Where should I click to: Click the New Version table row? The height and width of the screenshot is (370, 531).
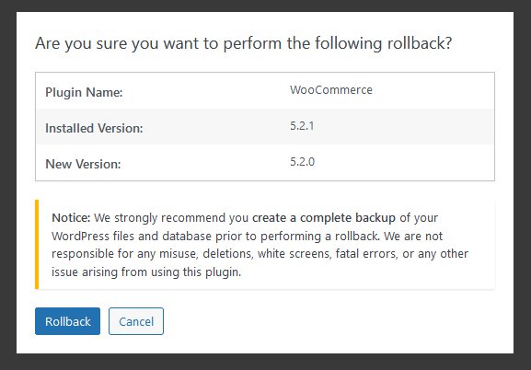[x=265, y=162]
